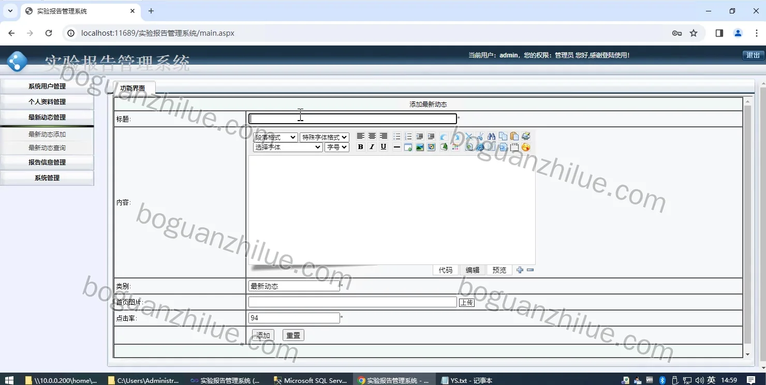This screenshot has height=385, width=766.
Task: Switch editor to 预览 mode
Action: (499, 270)
